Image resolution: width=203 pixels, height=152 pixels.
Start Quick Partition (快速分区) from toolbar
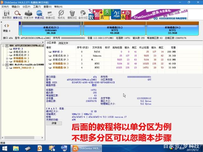click(39, 15)
